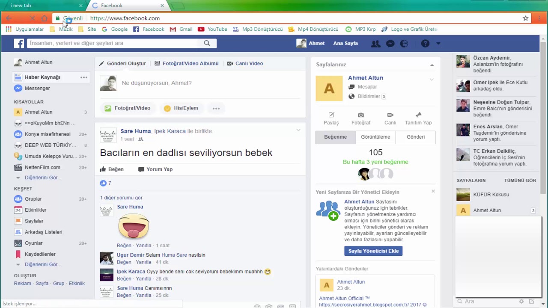This screenshot has width=548, height=308.
Task: Click Reklam link under Oluştur
Action: point(22,283)
